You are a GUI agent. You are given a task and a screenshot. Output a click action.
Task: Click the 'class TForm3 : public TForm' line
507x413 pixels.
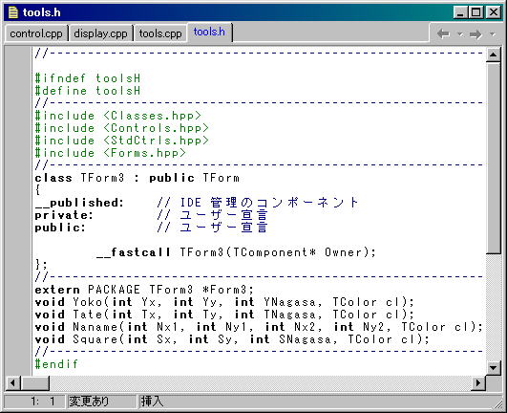137,178
